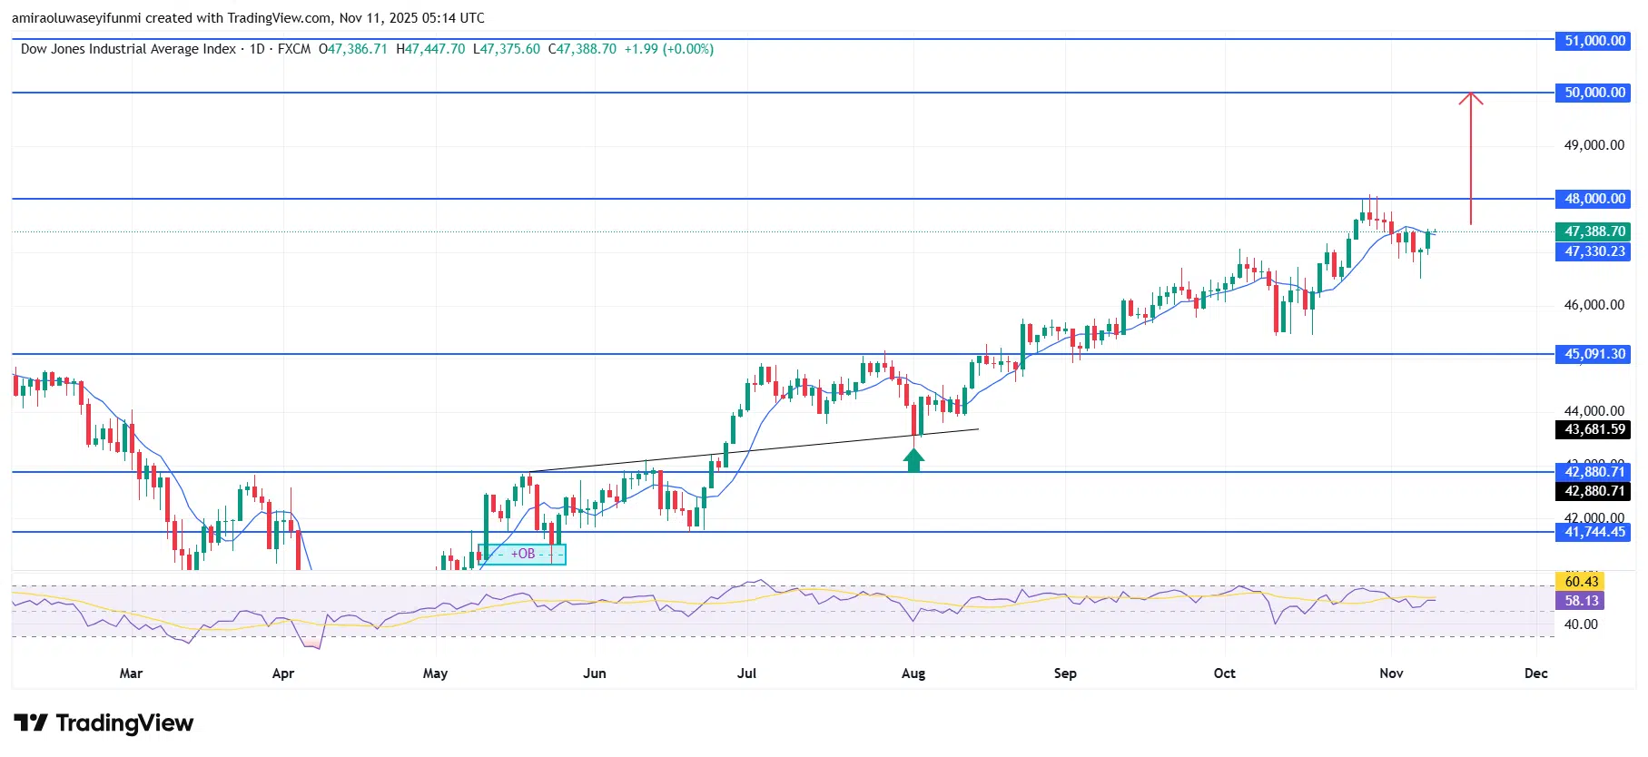Viewport: 1648px width, 757px height.
Task: Click the Nov label on time axis
Action: point(1391,673)
